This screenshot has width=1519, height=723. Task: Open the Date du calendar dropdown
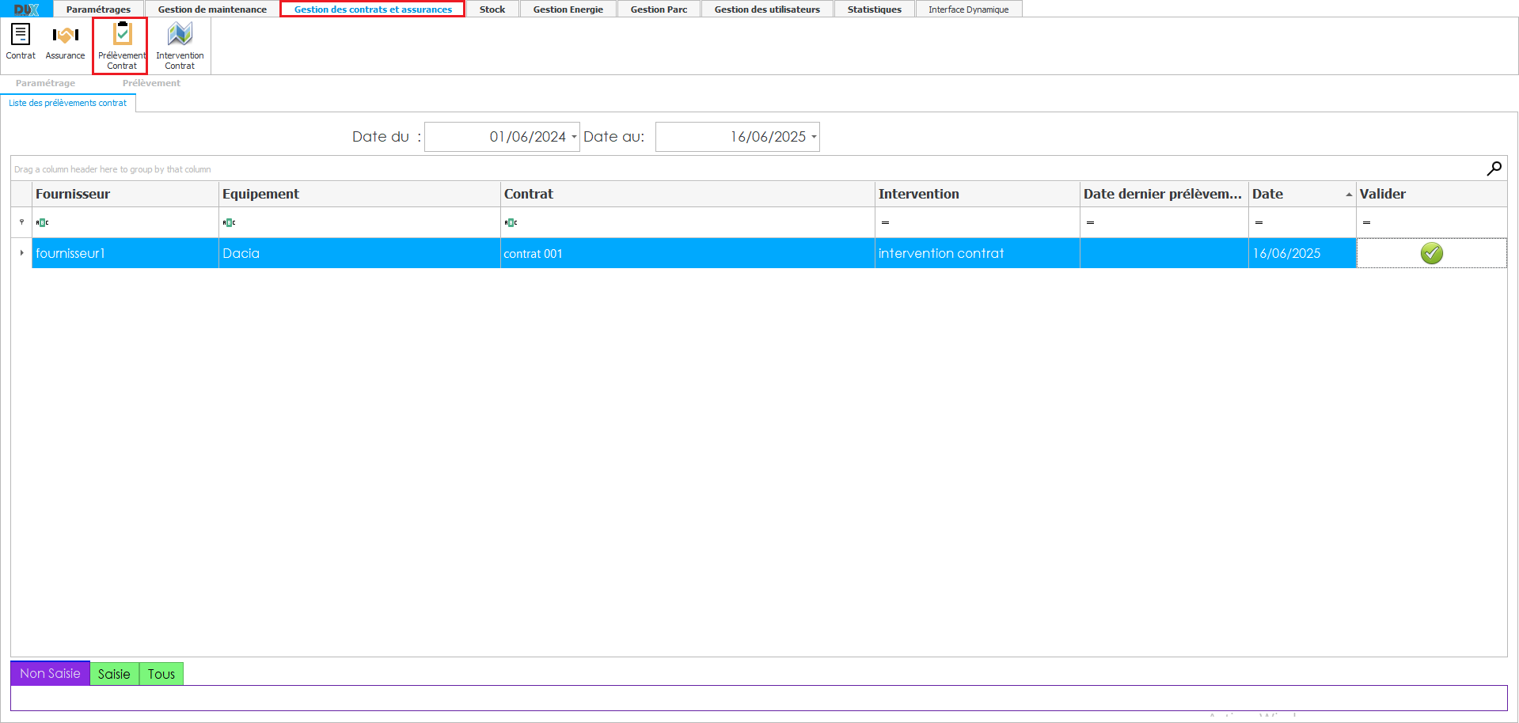[574, 137]
